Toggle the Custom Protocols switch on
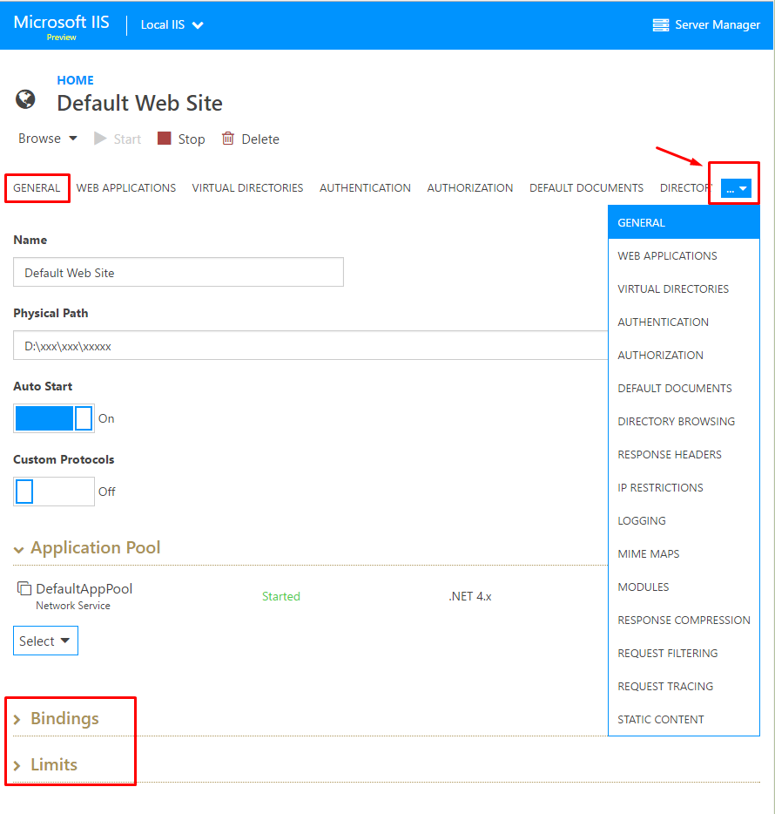Screen dimensions: 775x814 pos(54,492)
